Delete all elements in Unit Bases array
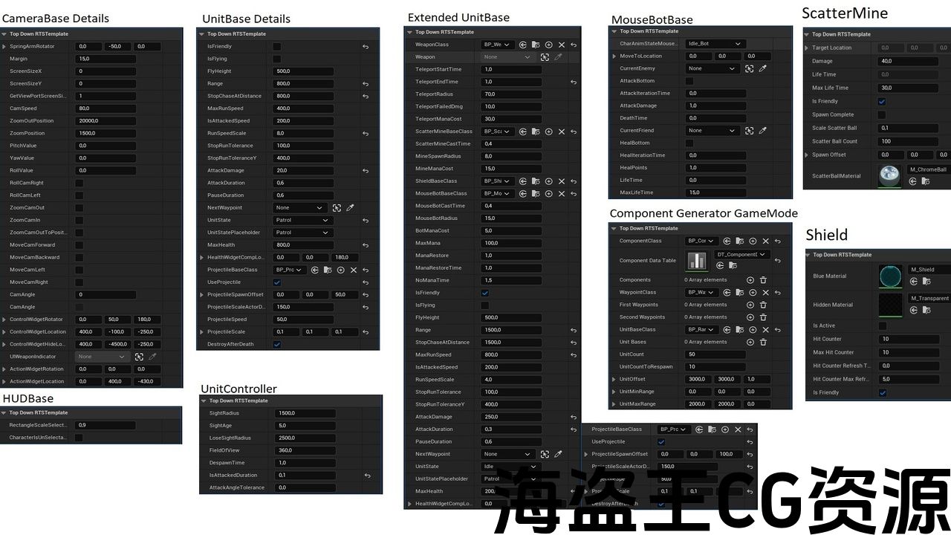Viewport: 951px width, 535px height. point(763,342)
